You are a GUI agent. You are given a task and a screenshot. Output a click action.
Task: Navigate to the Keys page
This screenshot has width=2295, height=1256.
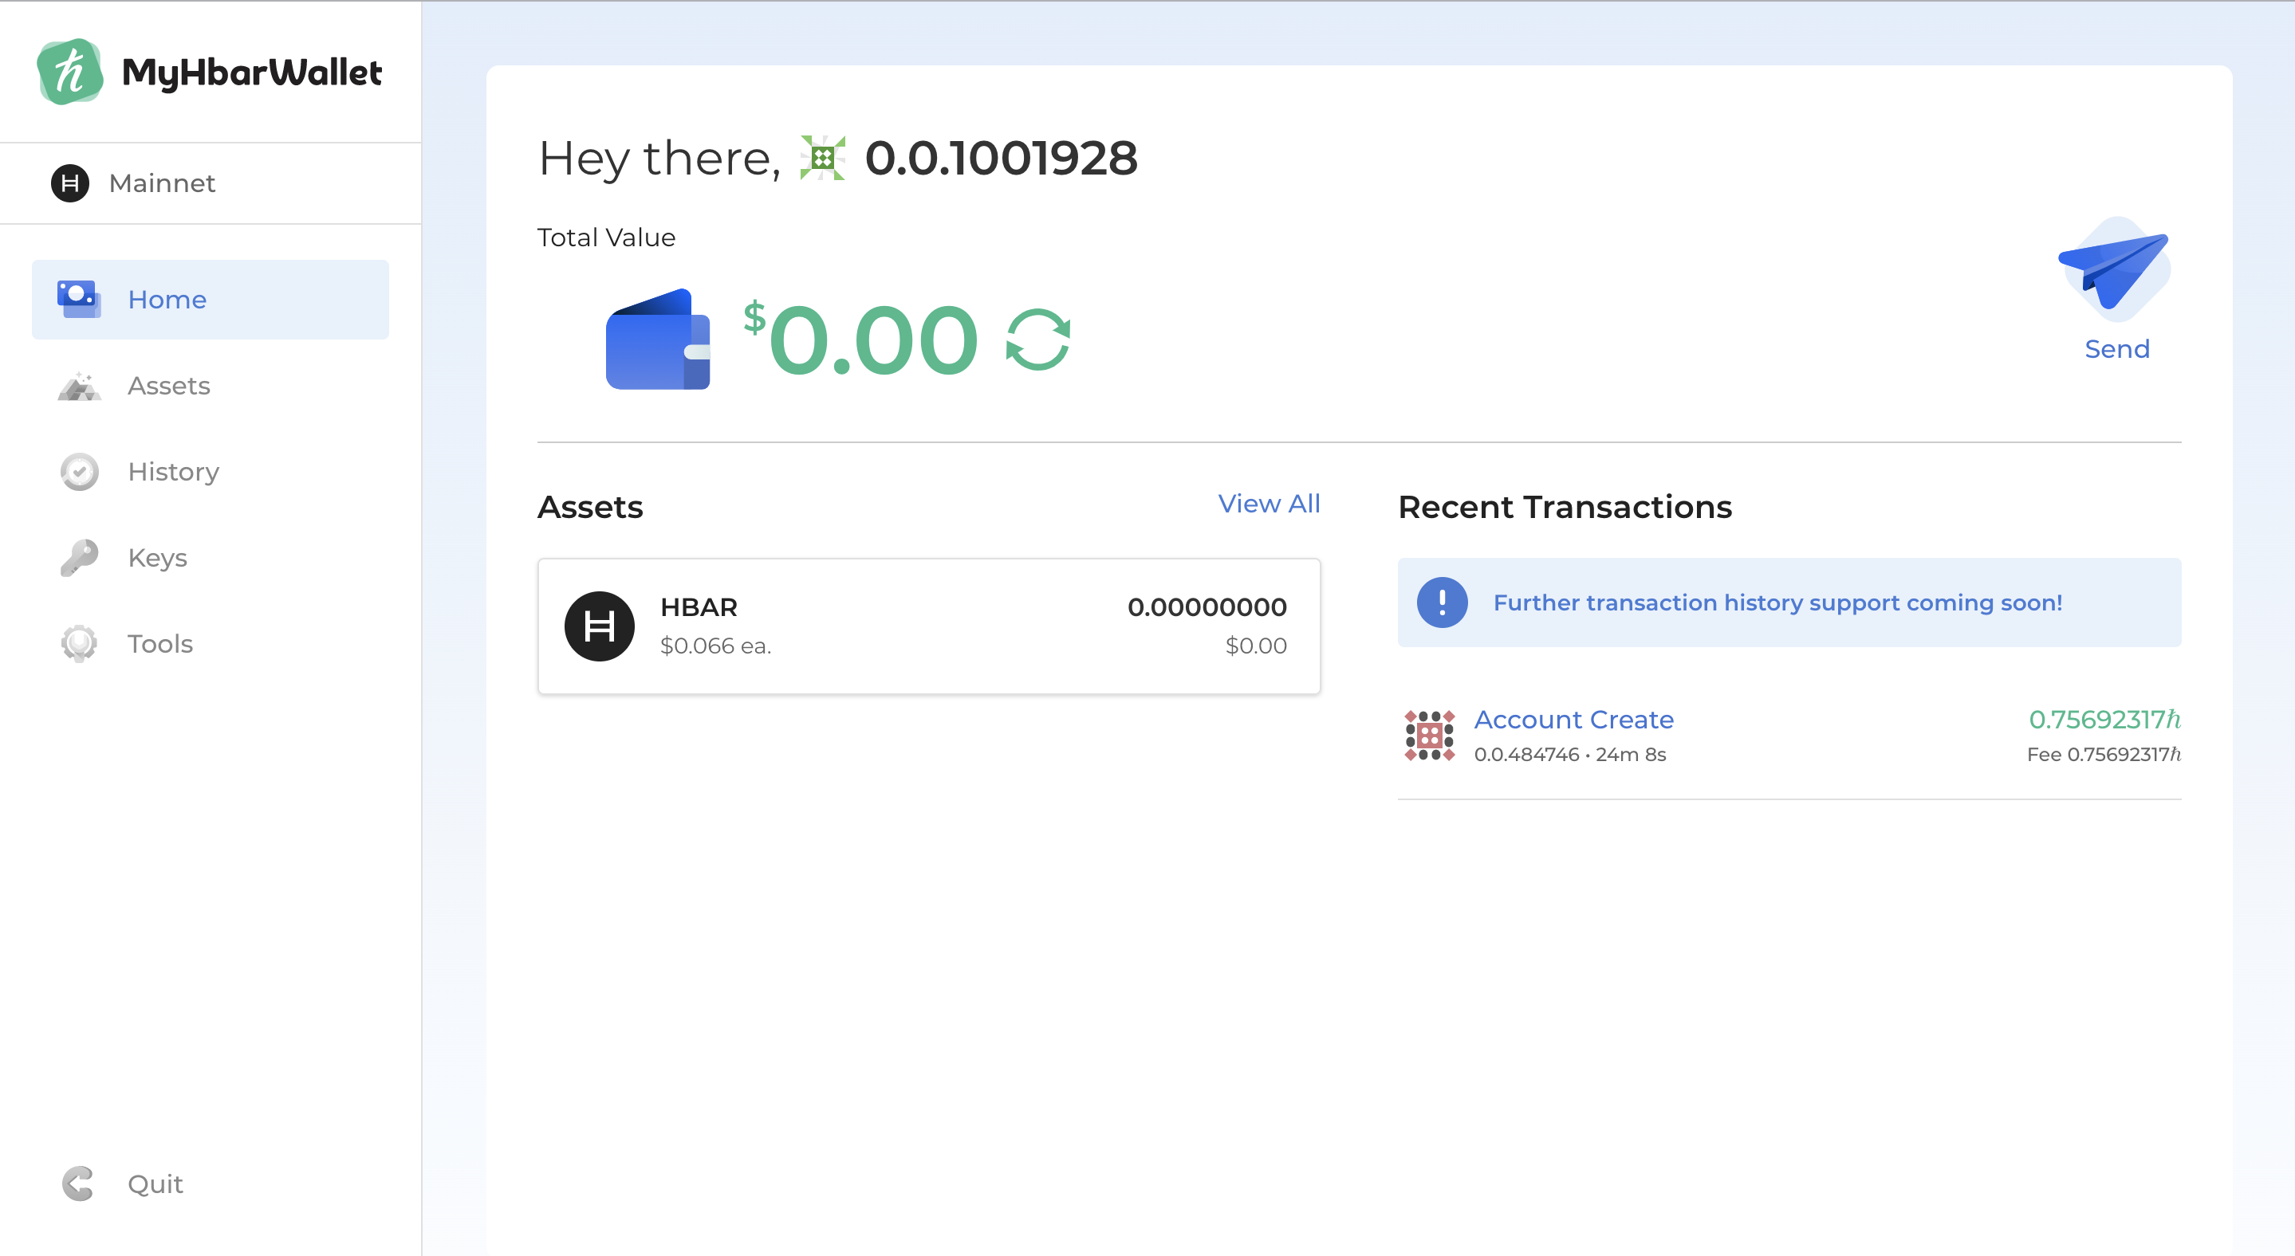[157, 557]
